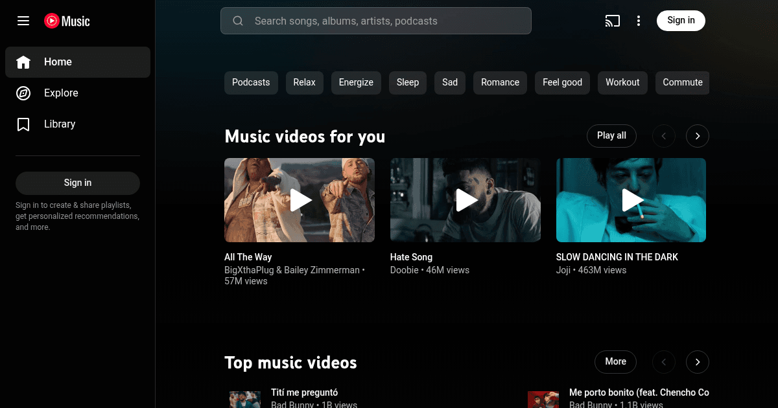The height and width of the screenshot is (408, 778).
Task: Select the Home icon in the sidebar
Action: pyautogui.click(x=23, y=62)
